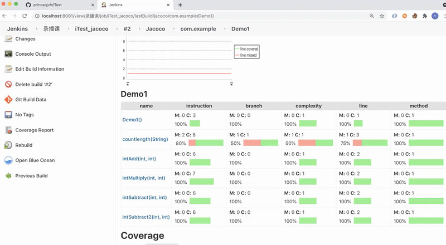Image resolution: width=446 pixels, height=245 pixels.
Task: Select the Jenkins browser tab
Action: point(135,5)
